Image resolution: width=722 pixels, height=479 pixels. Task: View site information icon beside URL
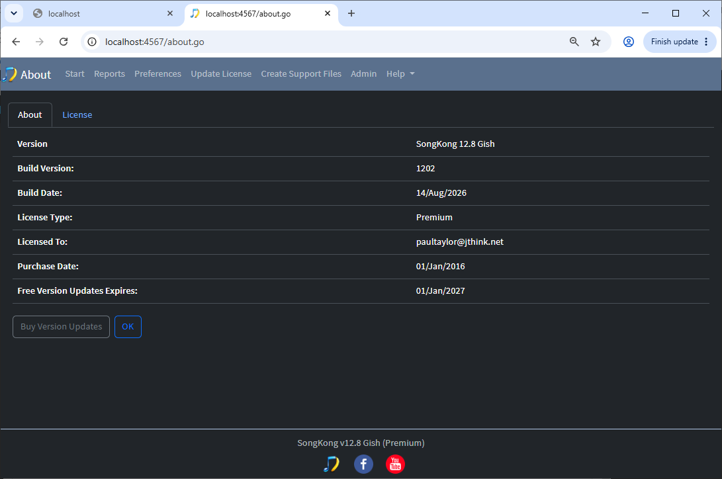click(x=92, y=42)
